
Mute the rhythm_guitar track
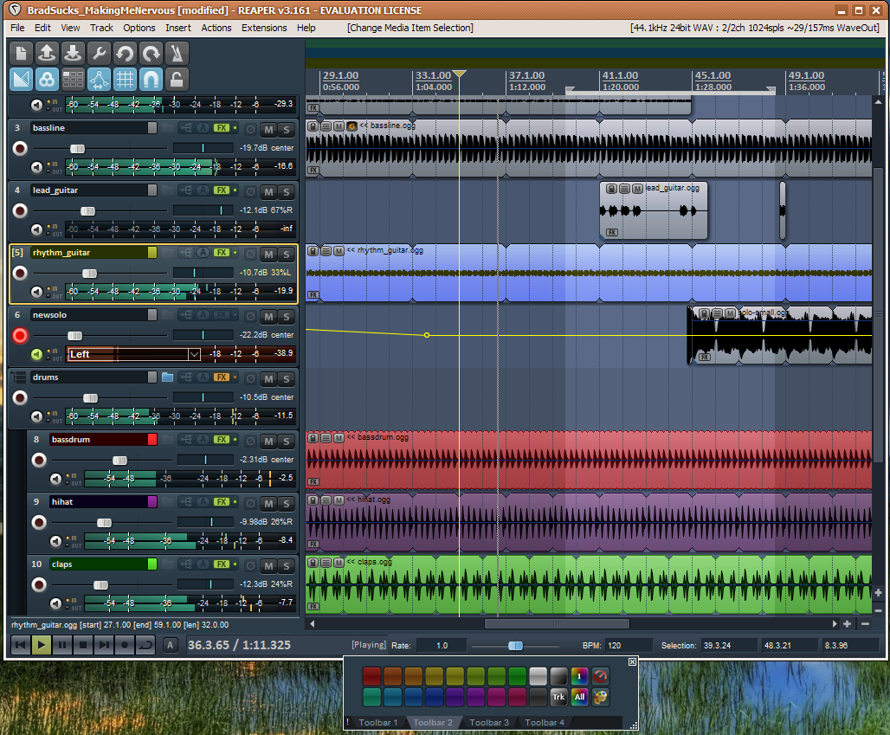pos(268,255)
